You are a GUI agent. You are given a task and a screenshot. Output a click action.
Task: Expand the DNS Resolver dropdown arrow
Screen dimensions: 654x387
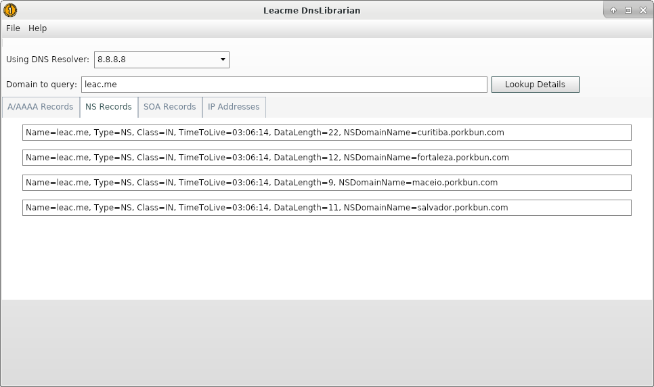pyautogui.click(x=223, y=60)
